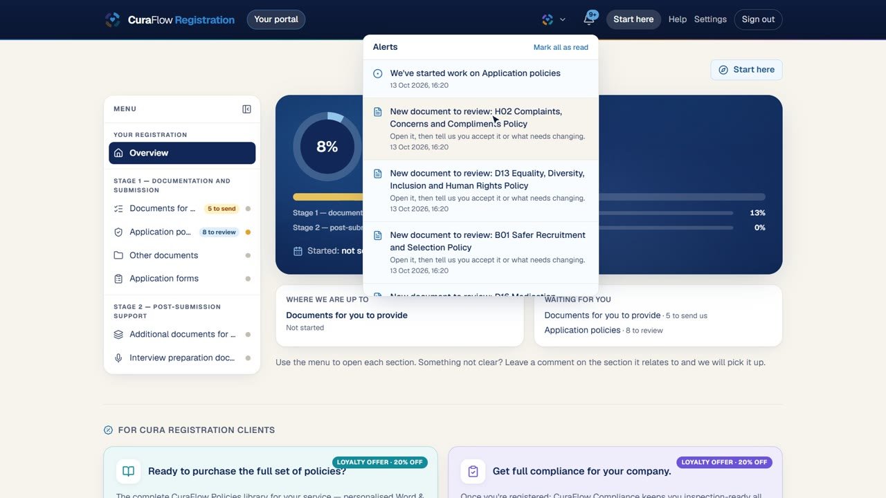Open the started work on Application policies alert
Image resolution: width=886 pixels, height=498 pixels.
(x=480, y=79)
